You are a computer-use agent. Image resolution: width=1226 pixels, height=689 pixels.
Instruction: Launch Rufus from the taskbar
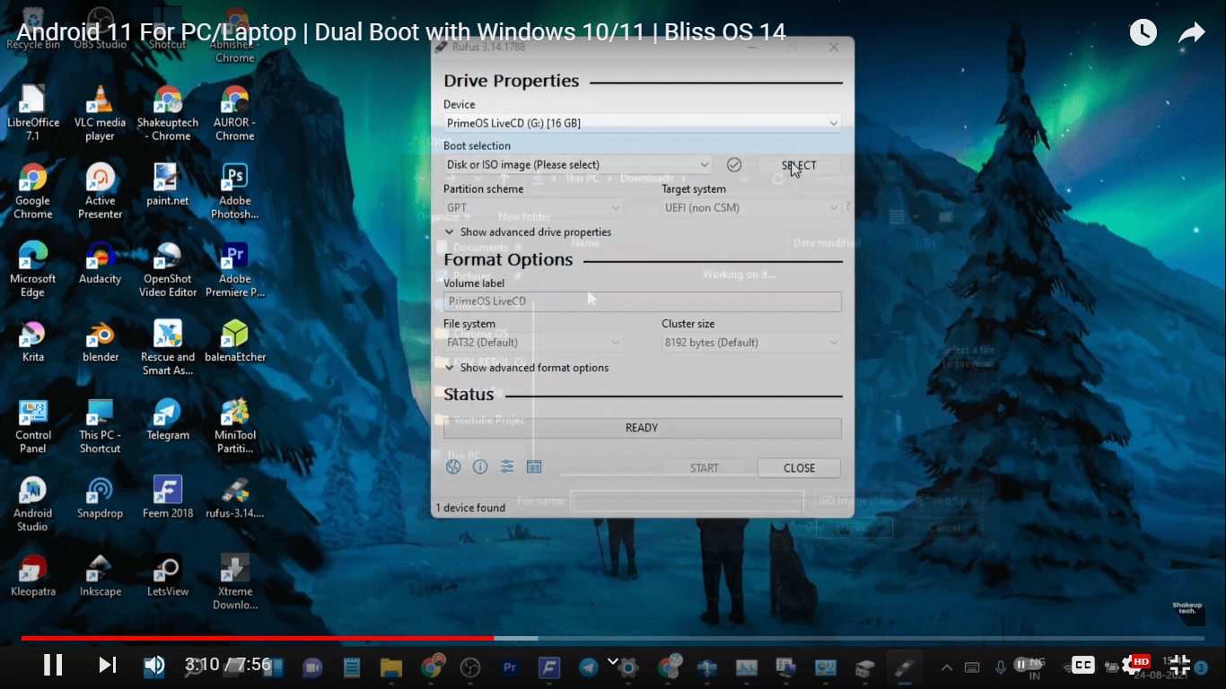[903, 667]
